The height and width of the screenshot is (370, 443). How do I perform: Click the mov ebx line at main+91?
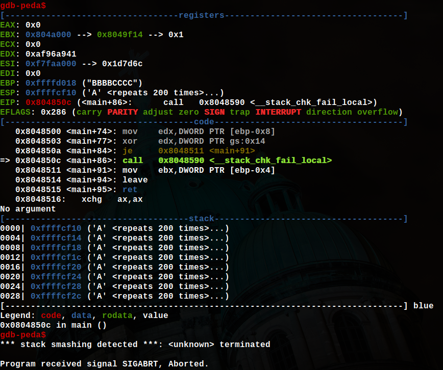click(145, 170)
